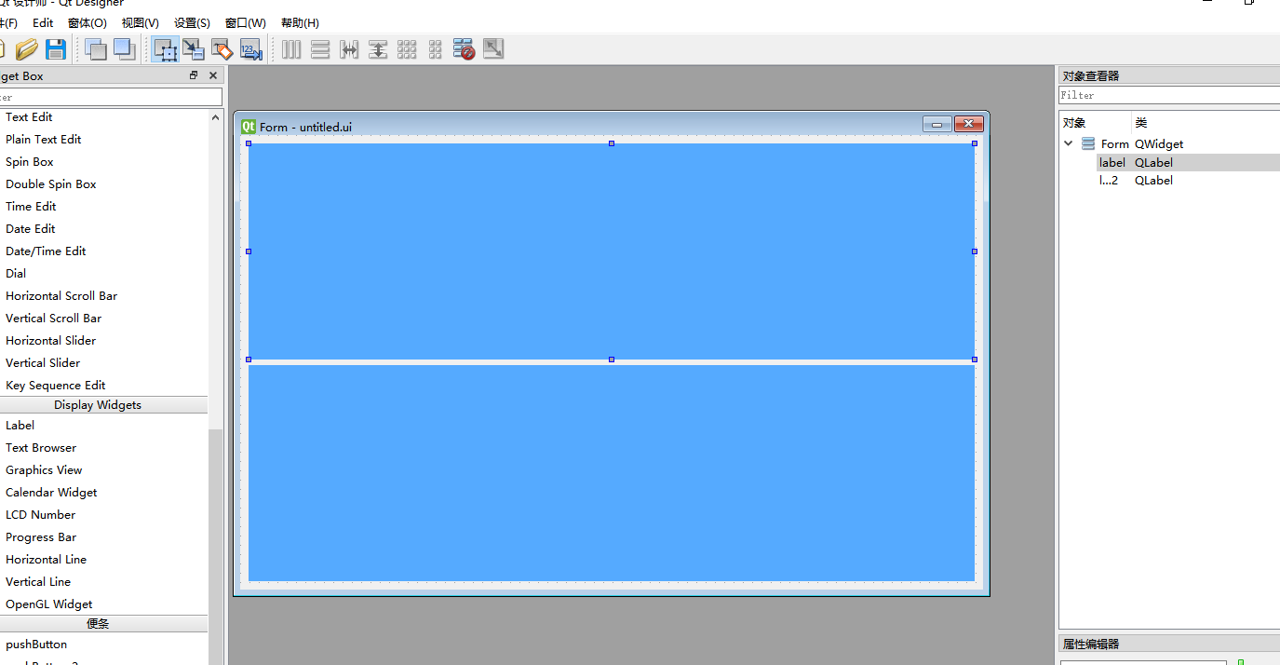Select Form QWidget row in Object Inspector
Viewport: 1280px width, 665px height.
click(1170, 143)
